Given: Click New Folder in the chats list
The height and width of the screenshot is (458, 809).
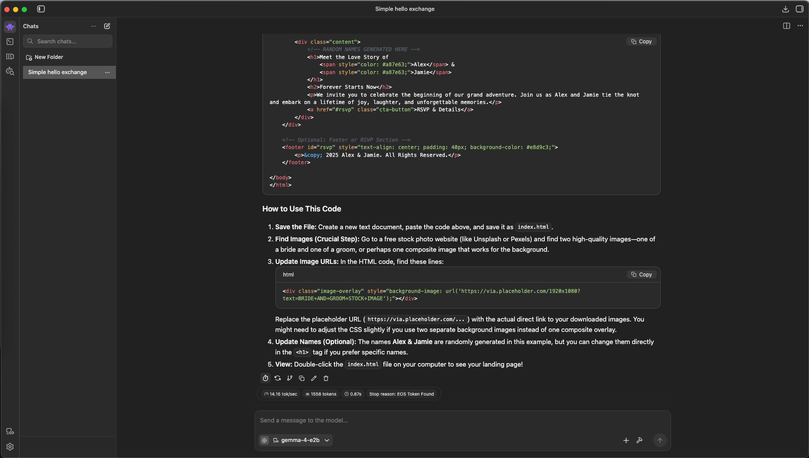Looking at the screenshot, I should tap(49, 57).
